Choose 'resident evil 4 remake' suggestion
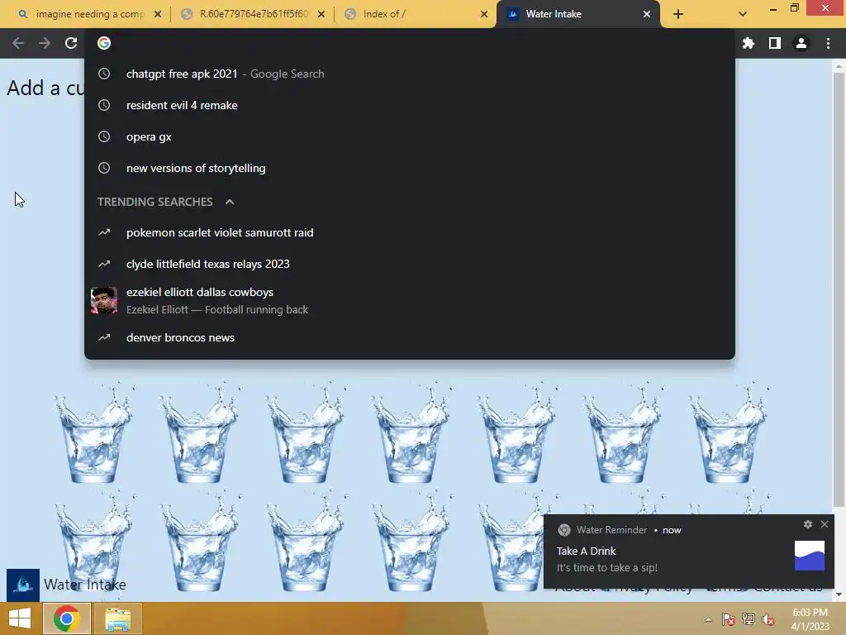This screenshot has height=635, width=846. (x=410, y=105)
